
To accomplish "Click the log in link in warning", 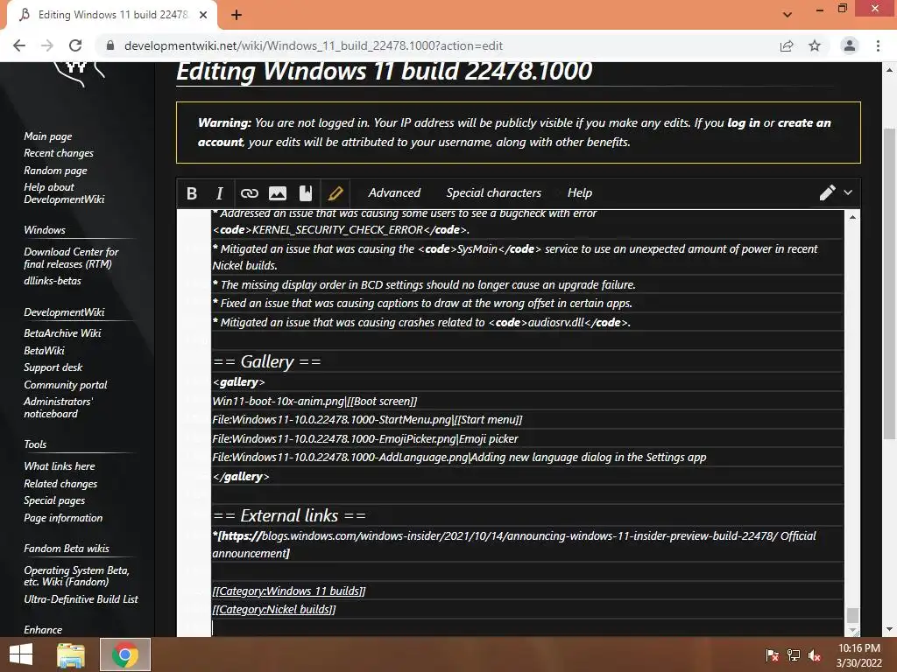I will (744, 122).
